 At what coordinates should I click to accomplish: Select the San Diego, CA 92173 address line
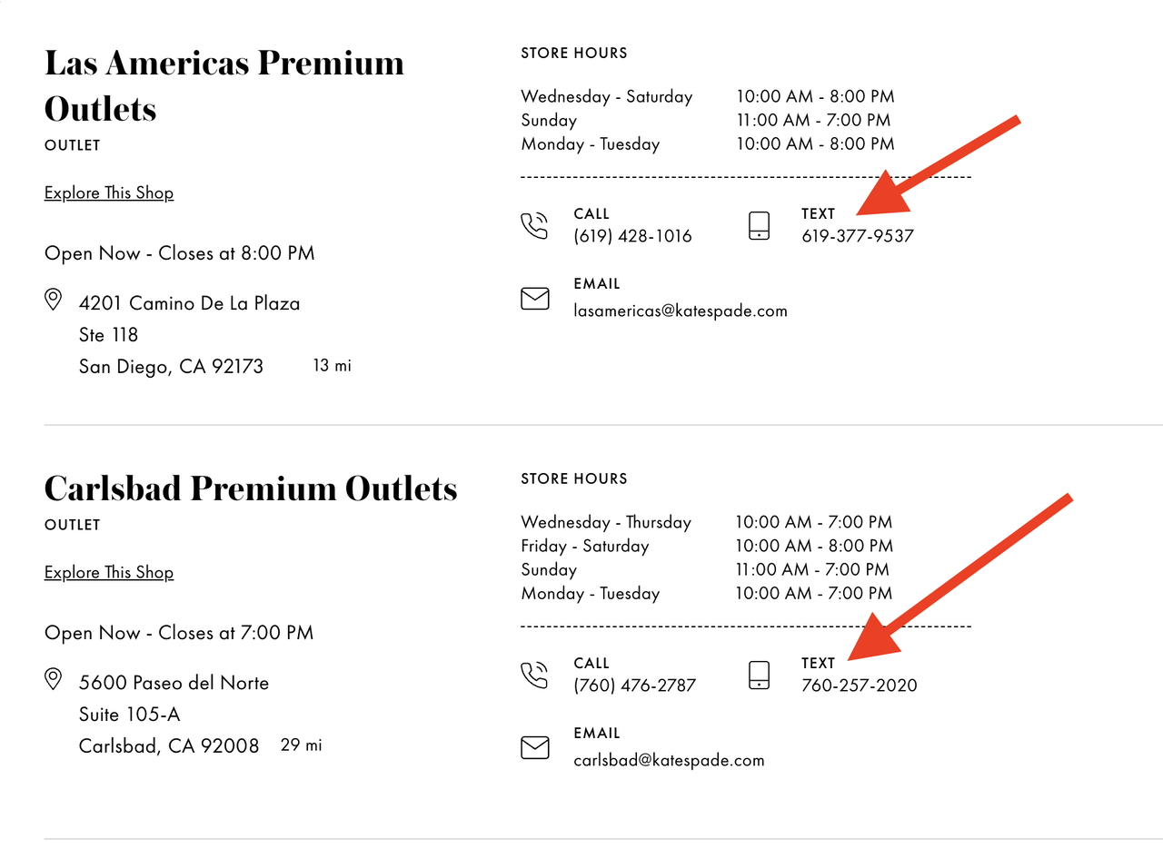point(171,367)
